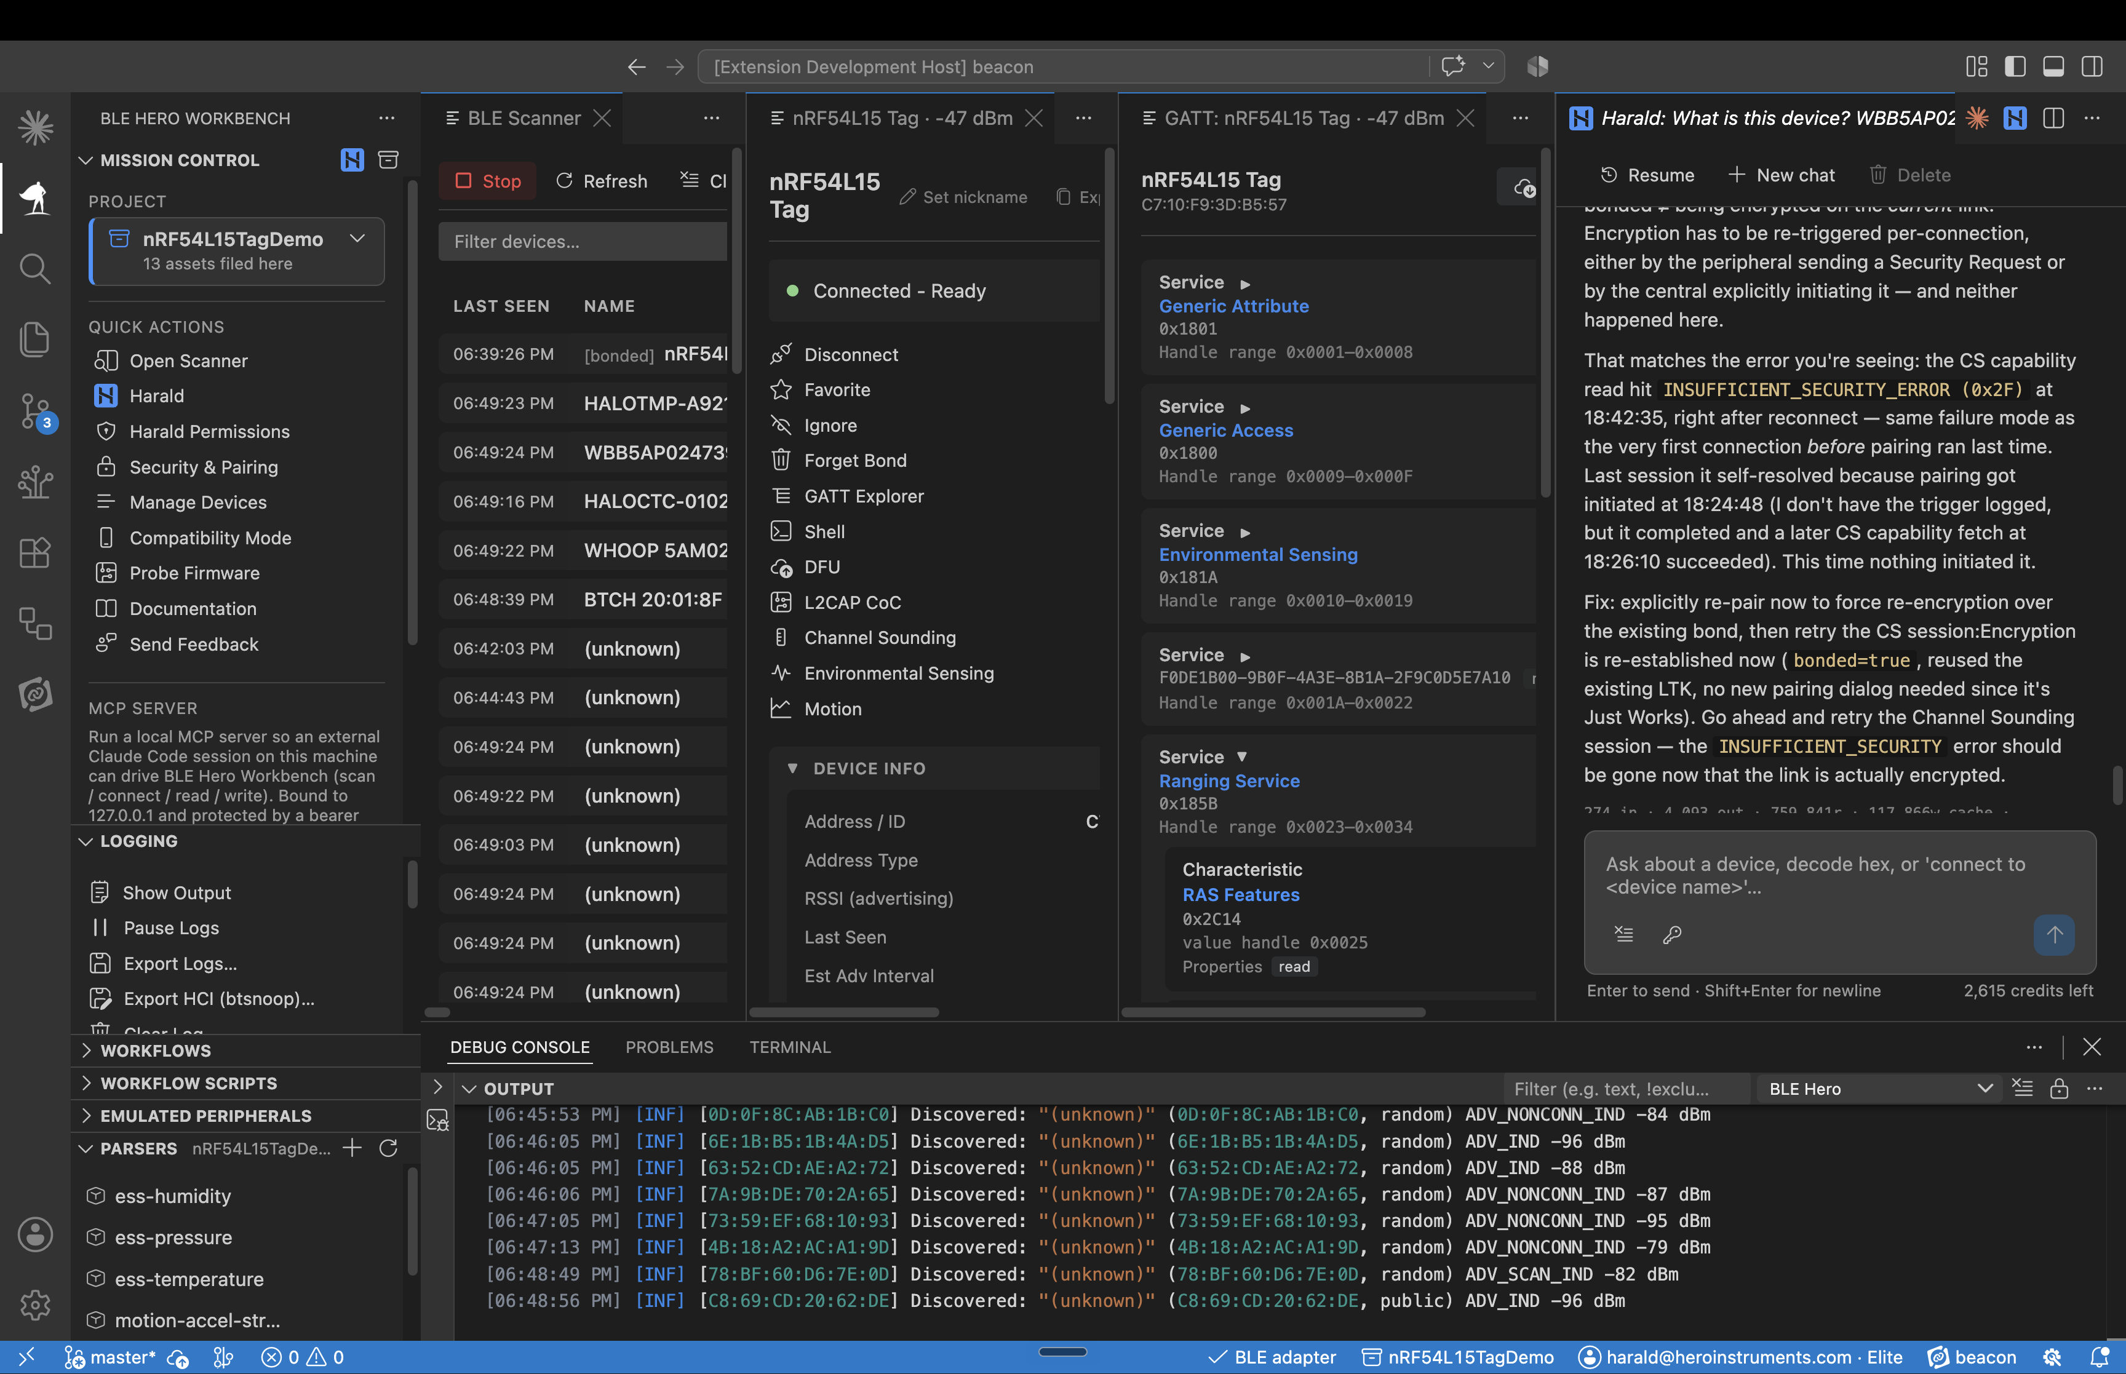Open the Explorer files icon
The image size is (2126, 1374).
(35, 339)
